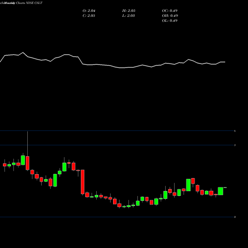Select the OL: 0.49 reading
The image size is (248, 248).
tap(170, 21)
